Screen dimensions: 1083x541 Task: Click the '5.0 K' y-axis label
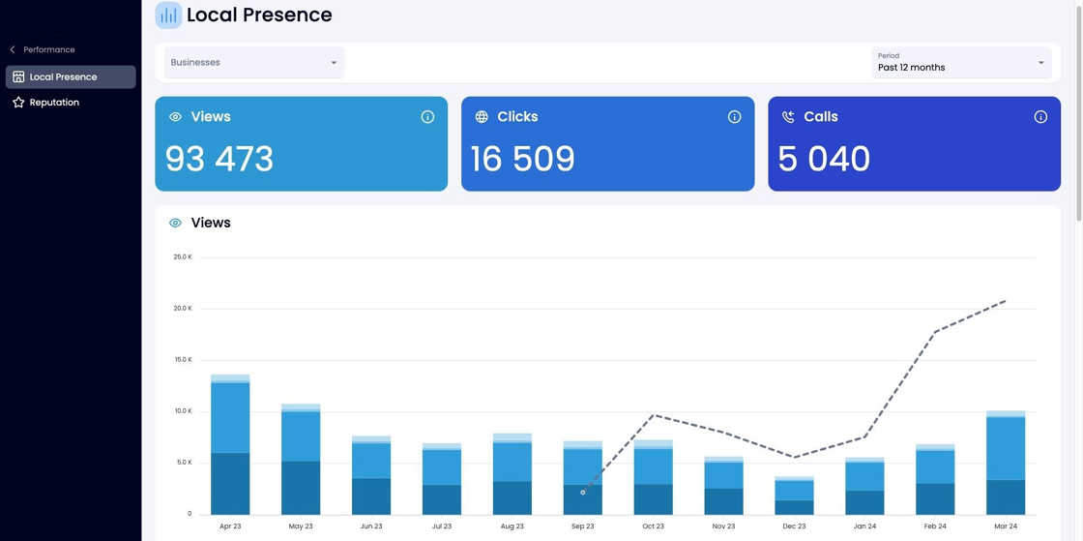184,463
